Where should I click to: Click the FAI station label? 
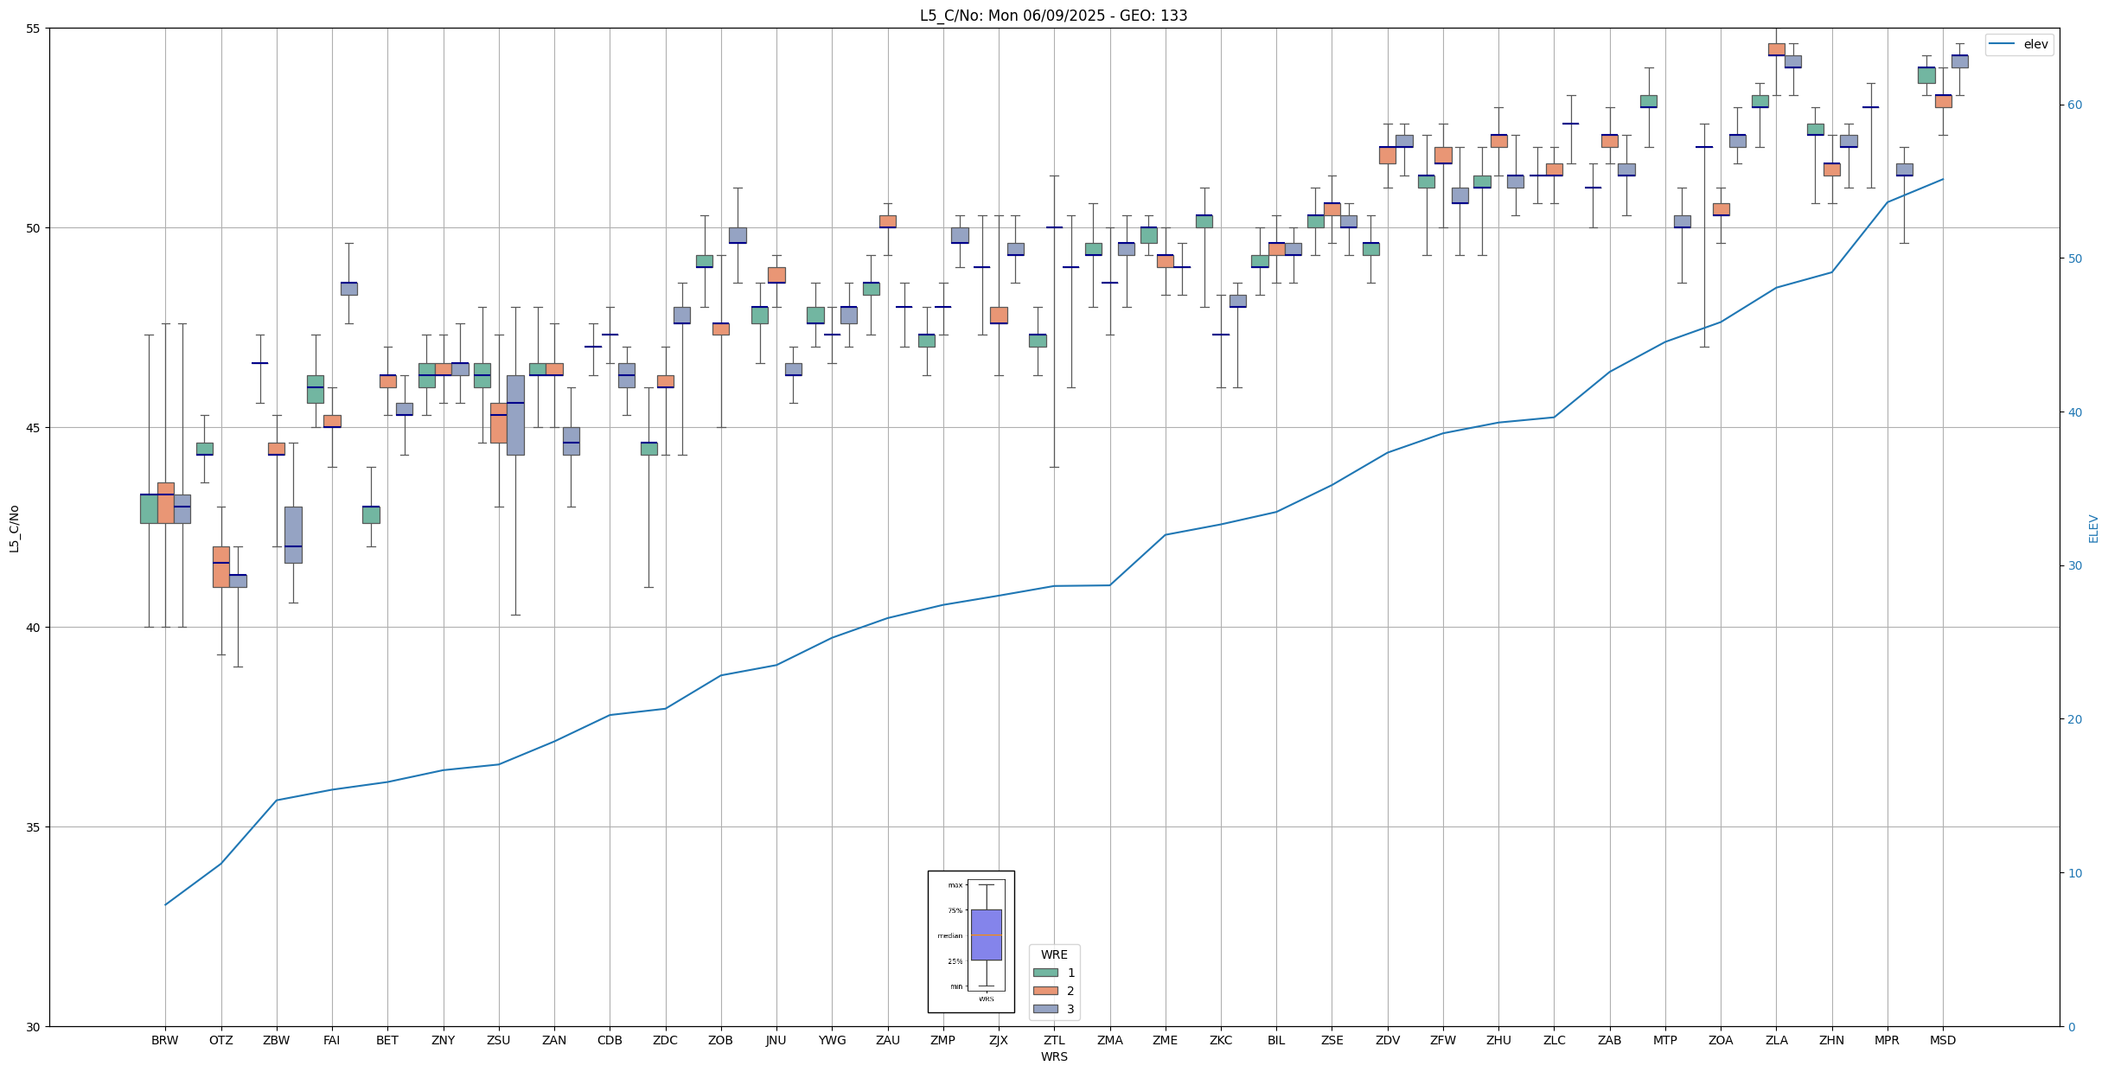(x=331, y=1040)
